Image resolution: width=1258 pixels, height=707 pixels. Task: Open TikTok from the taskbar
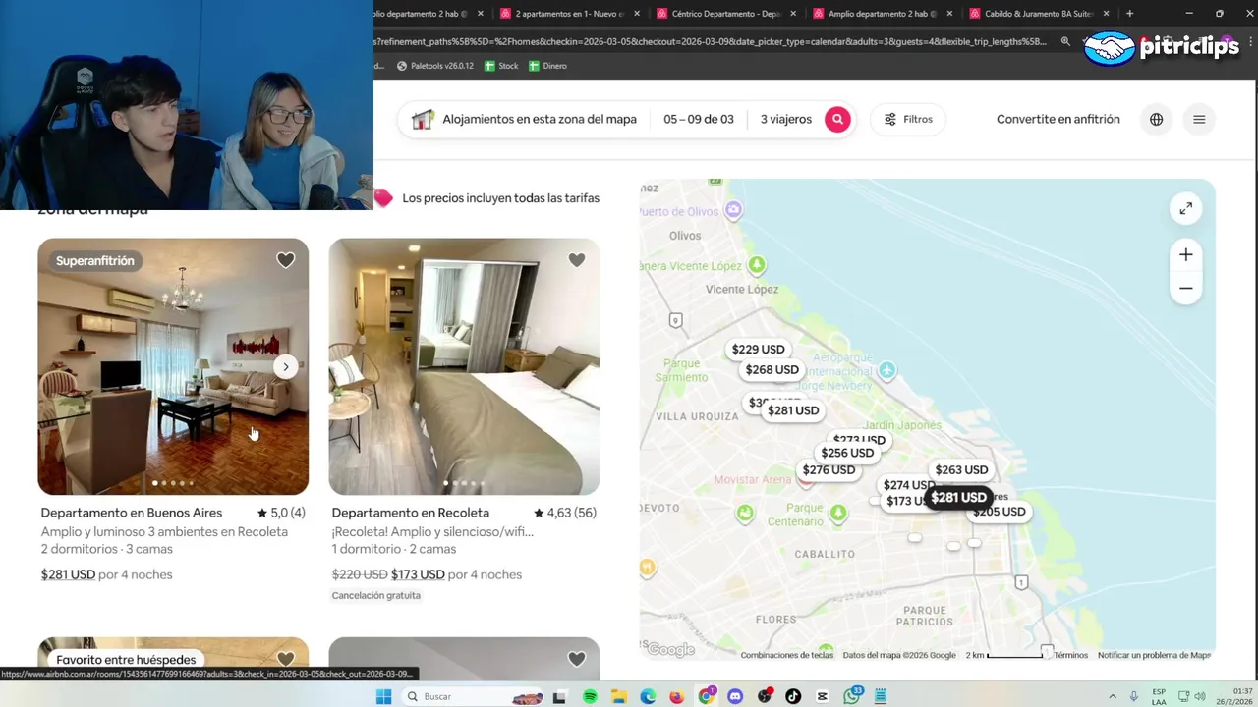793,696
